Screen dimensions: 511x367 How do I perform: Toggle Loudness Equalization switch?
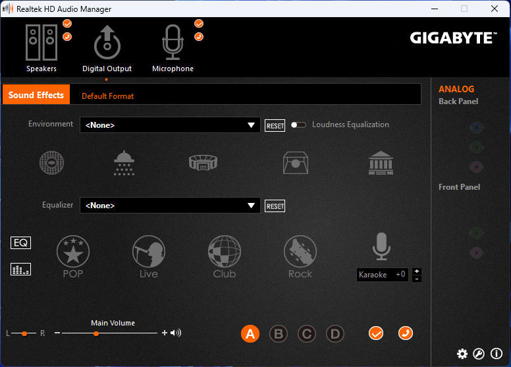coord(299,125)
